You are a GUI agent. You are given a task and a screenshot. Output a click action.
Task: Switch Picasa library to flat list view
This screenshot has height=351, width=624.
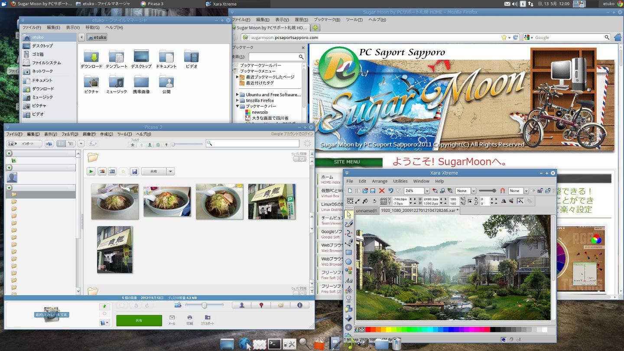61,143
